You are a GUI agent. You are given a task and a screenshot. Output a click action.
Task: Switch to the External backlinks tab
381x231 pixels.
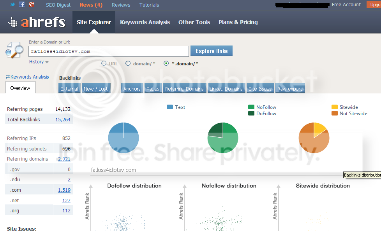(x=69, y=89)
